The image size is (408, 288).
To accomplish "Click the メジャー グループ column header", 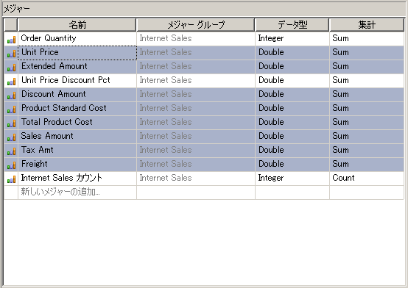I will coord(196,25).
